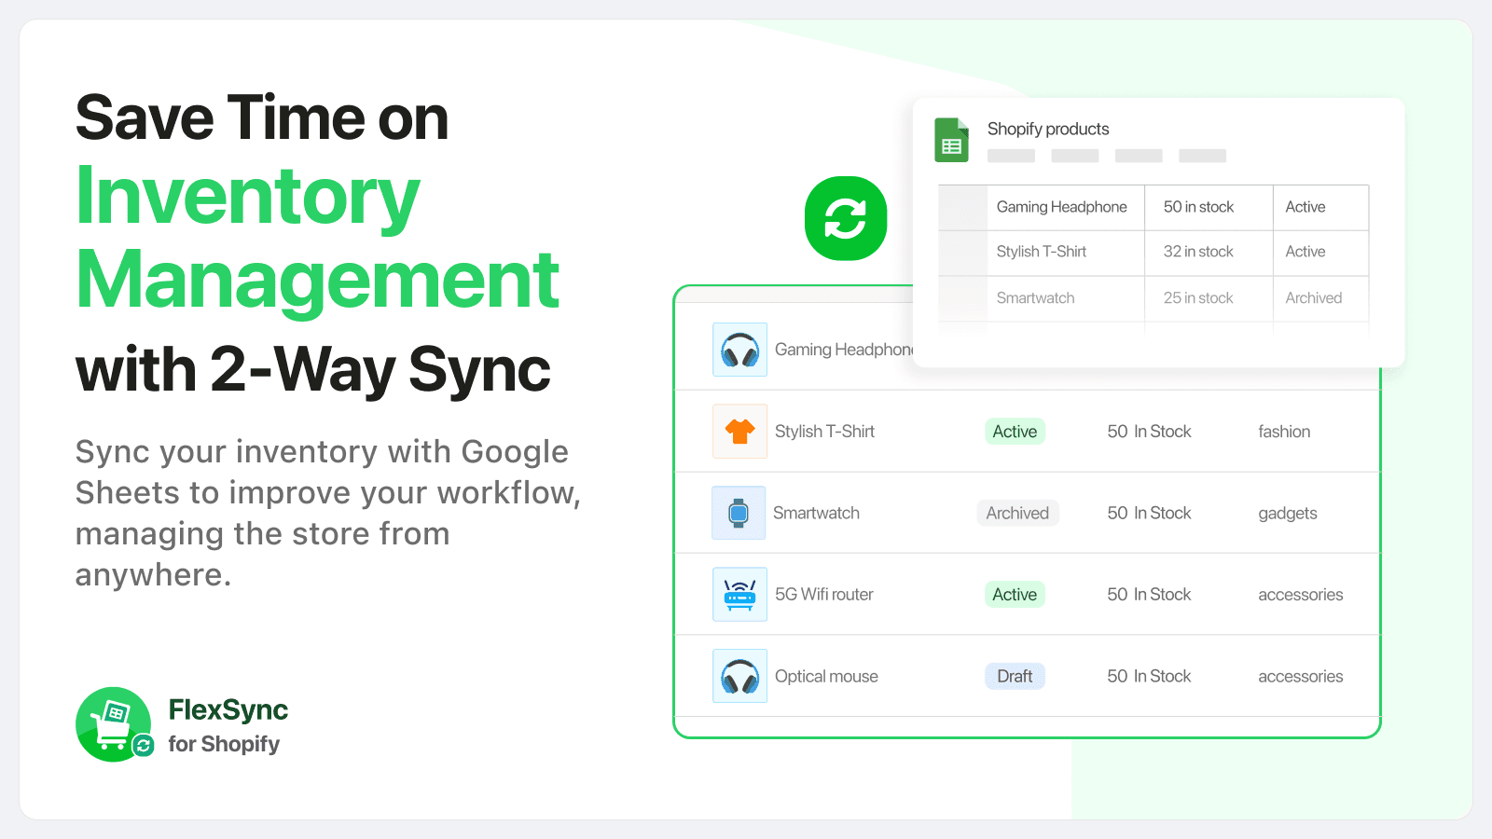Toggle the Active status on Stylish T-Shirt row
Screen dimensions: 1492x839
[x=1014, y=431]
